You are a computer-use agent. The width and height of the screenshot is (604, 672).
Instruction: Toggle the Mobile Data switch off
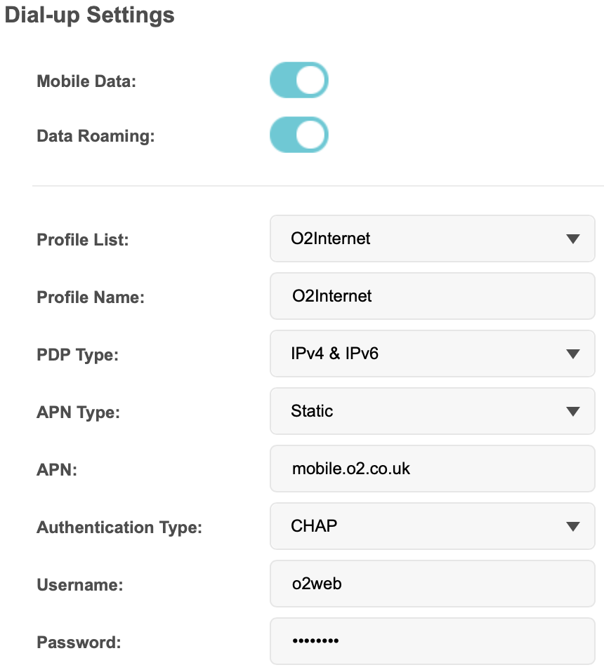(298, 80)
